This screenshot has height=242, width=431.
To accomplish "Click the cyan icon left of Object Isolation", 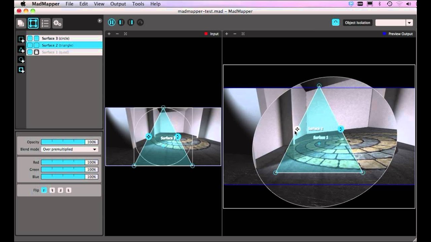I will pos(336,23).
